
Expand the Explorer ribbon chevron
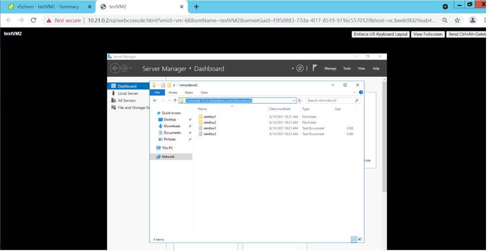coord(355,92)
